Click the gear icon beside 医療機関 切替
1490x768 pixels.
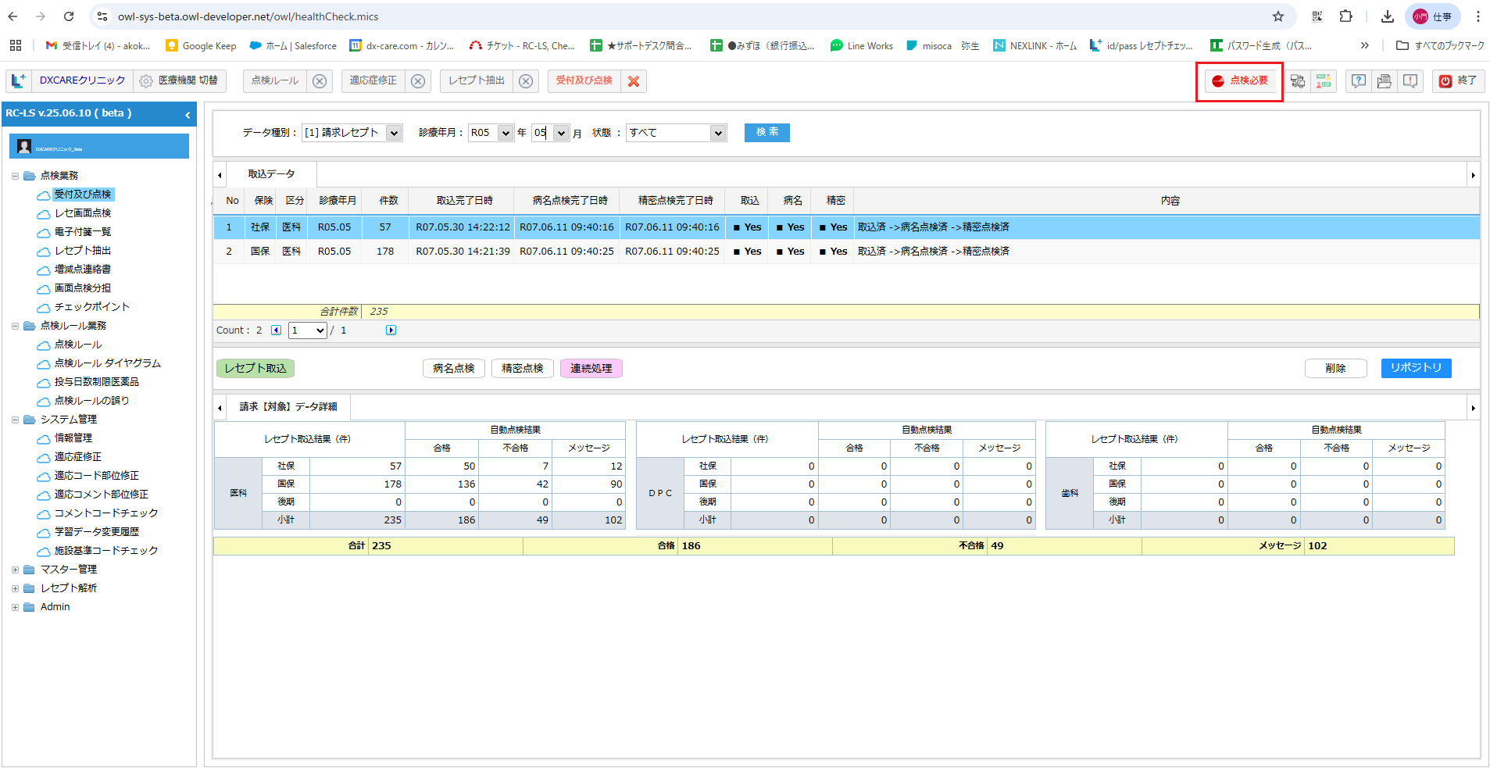click(x=146, y=81)
